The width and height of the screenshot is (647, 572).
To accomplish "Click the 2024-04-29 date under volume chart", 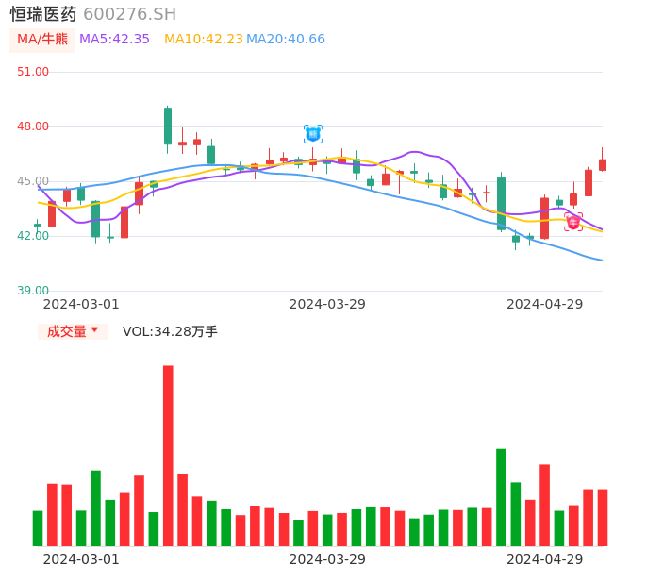I will click(x=545, y=560).
